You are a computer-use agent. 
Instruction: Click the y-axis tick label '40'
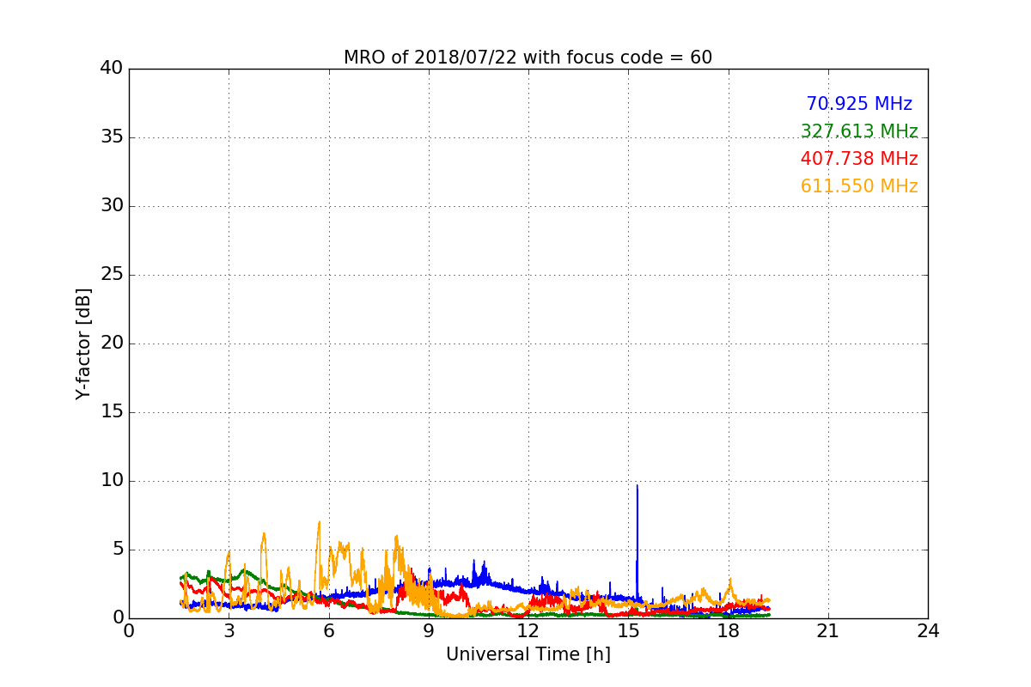pyautogui.click(x=112, y=69)
